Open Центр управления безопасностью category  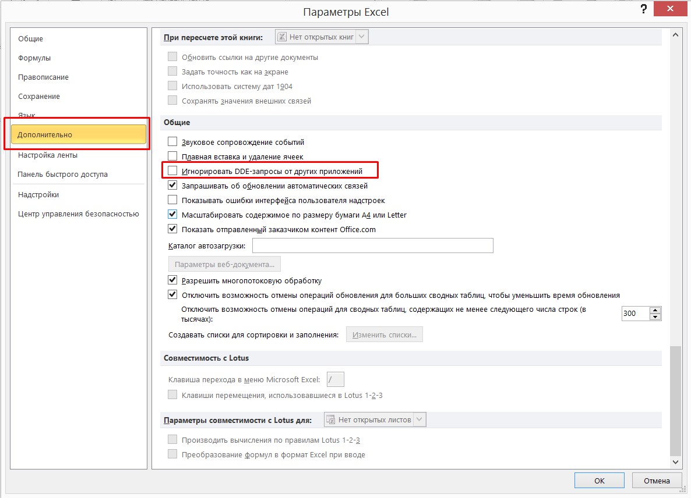(79, 214)
